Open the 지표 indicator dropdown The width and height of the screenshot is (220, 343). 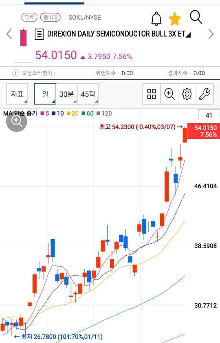point(17,94)
